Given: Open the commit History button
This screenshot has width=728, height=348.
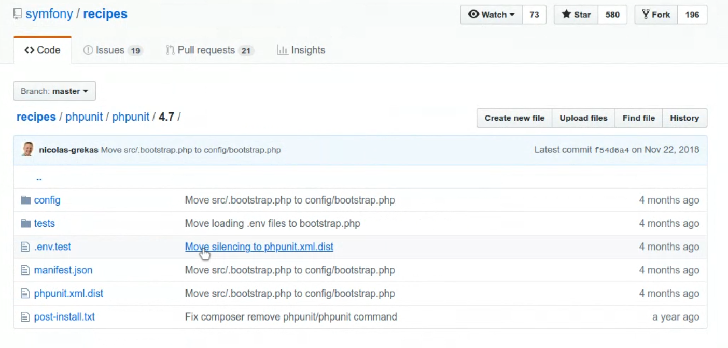Looking at the screenshot, I should [684, 118].
